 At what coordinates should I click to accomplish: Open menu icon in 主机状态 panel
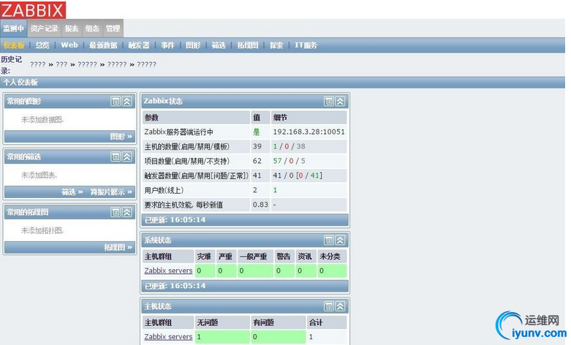coord(329,306)
